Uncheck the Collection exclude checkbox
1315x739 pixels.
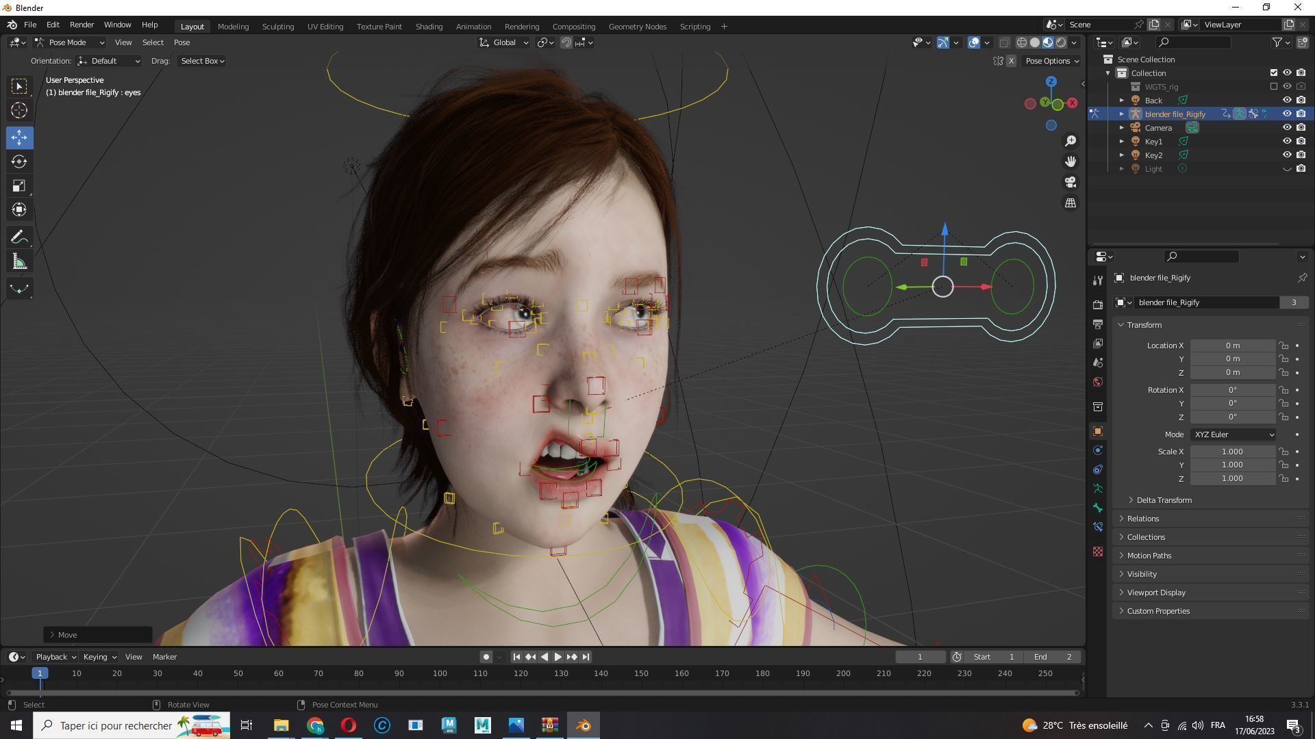pyautogui.click(x=1274, y=73)
